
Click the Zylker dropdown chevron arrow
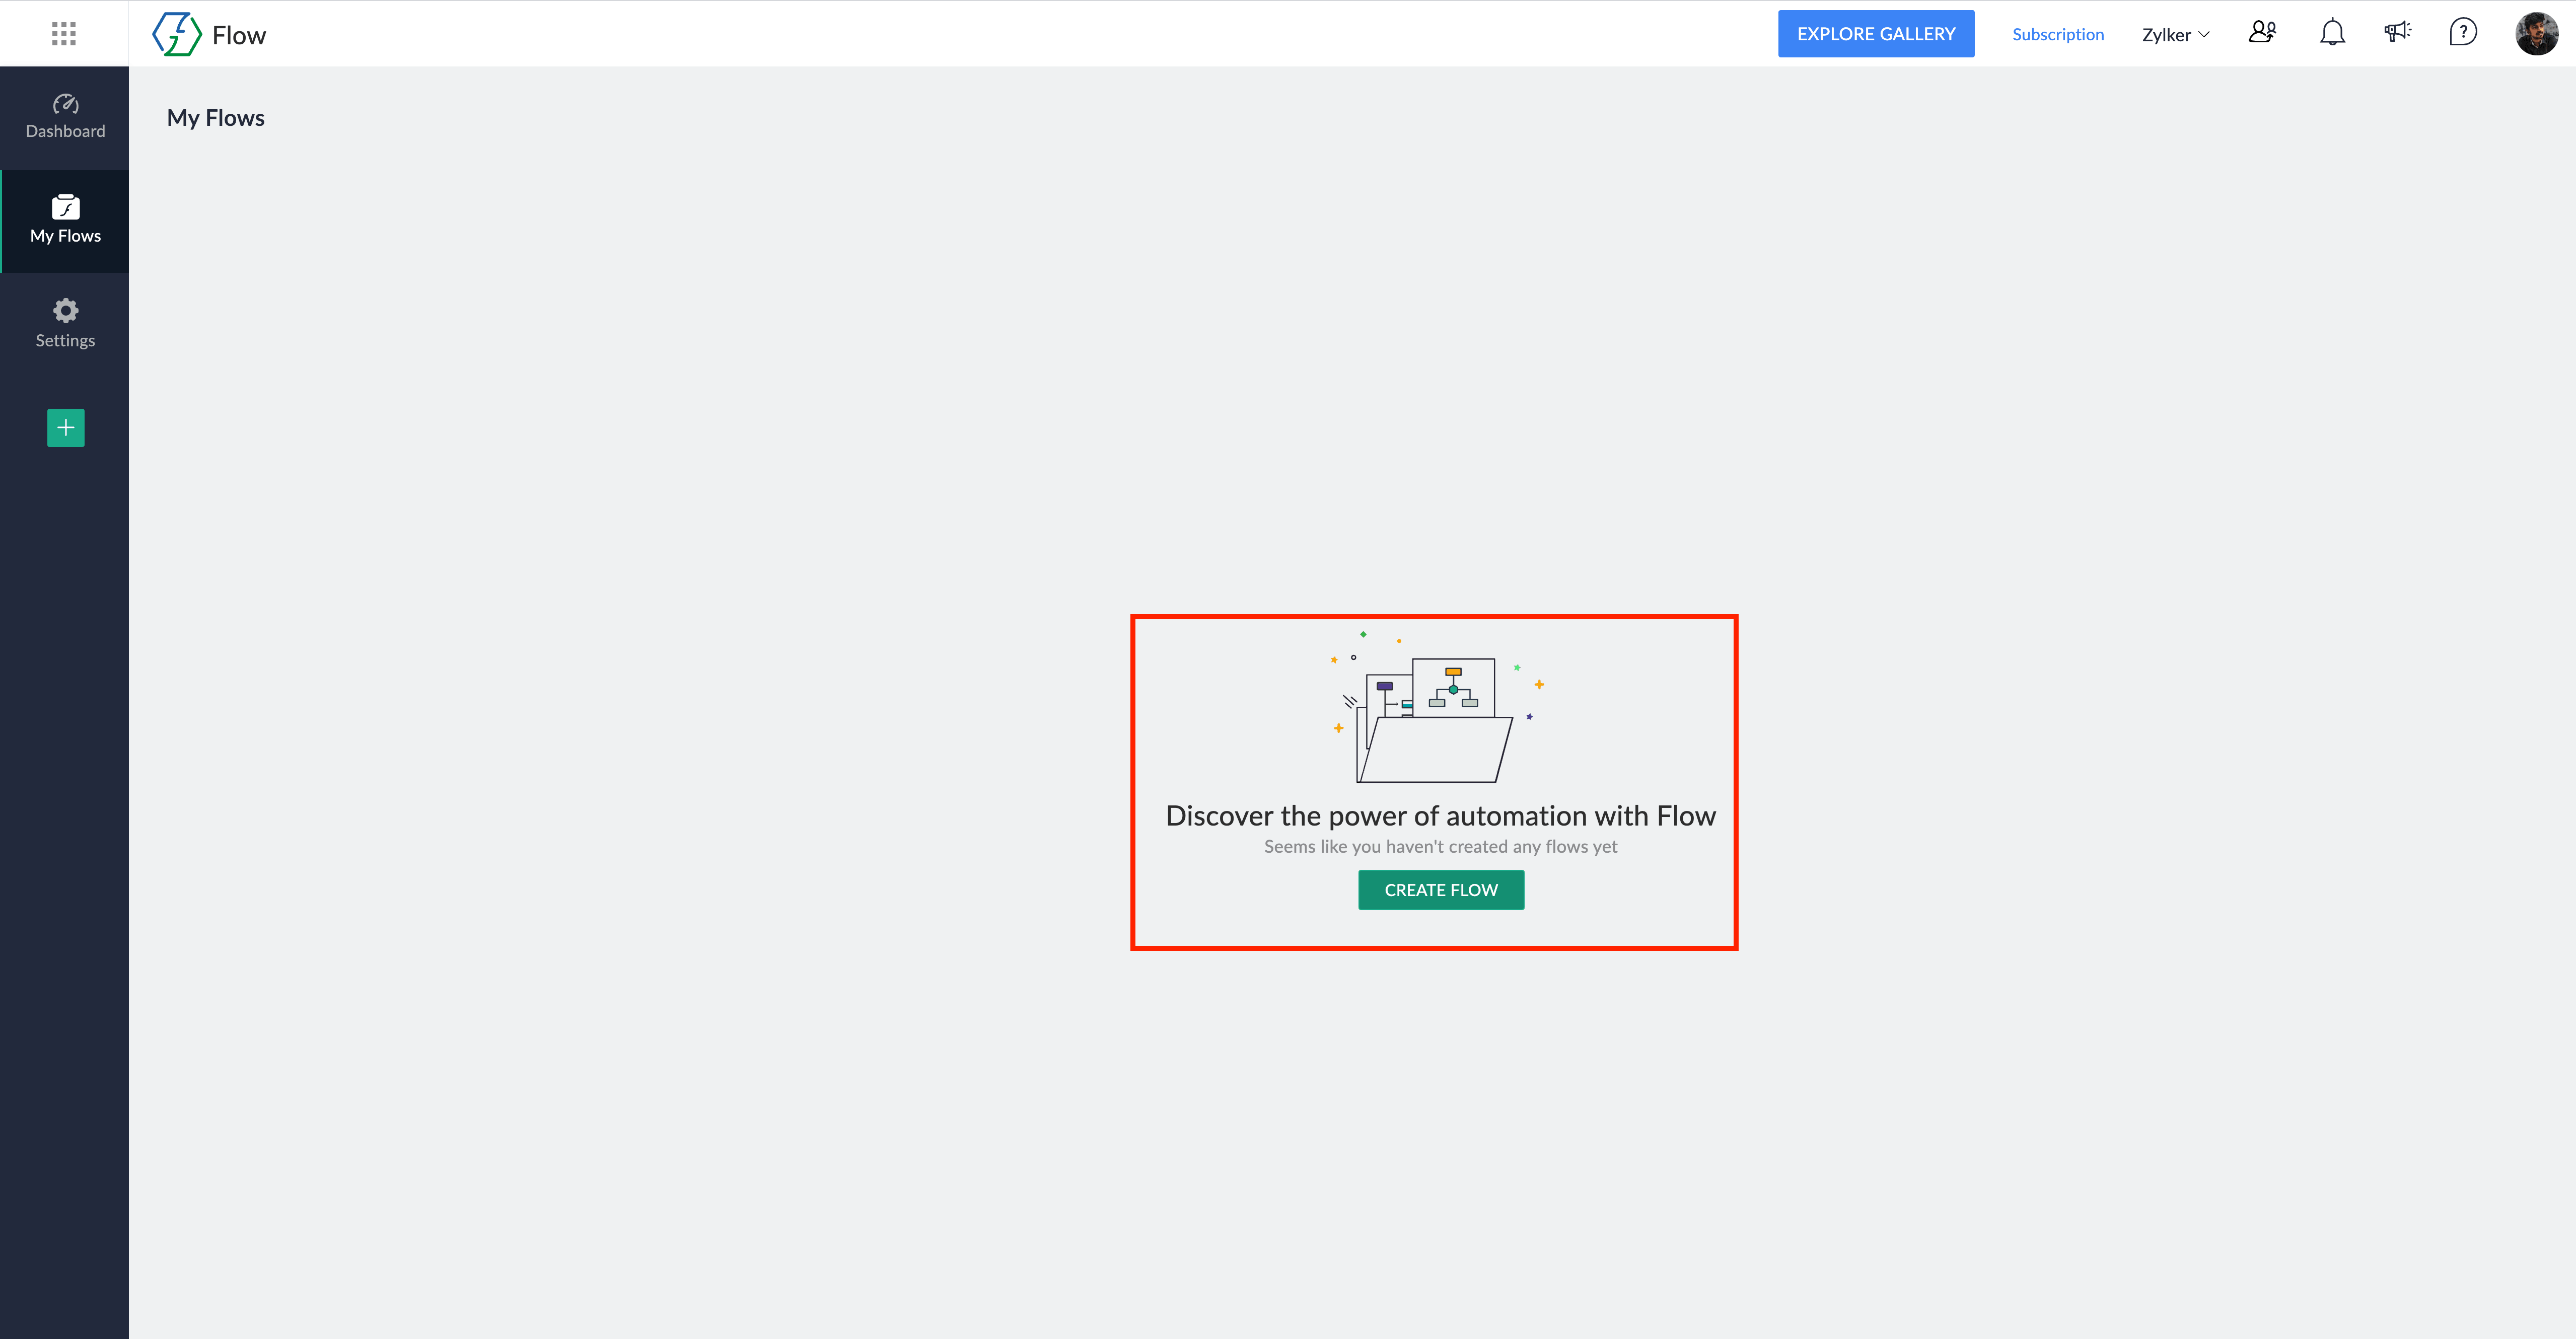(x=2204, y=35)
